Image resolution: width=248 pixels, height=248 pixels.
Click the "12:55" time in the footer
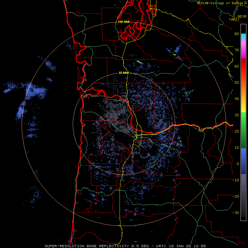pyautogui.click(x=200, y=246)
